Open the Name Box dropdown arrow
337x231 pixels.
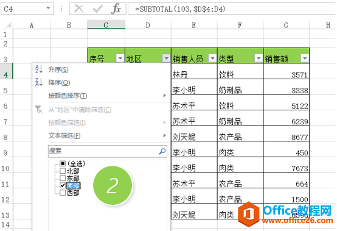coord(48,8)
